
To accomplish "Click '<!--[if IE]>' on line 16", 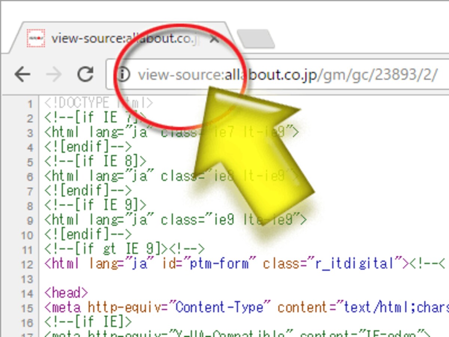I will coord(88,322).
